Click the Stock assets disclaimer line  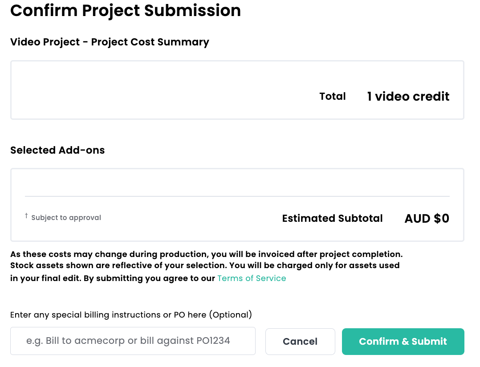(205, 265)
